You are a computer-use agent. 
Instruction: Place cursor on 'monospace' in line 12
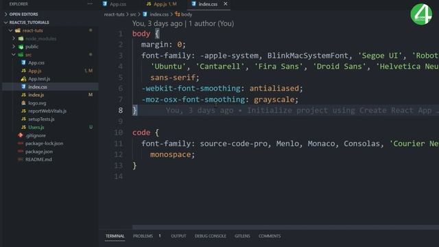pyautogui.click(x=170, y=154)
